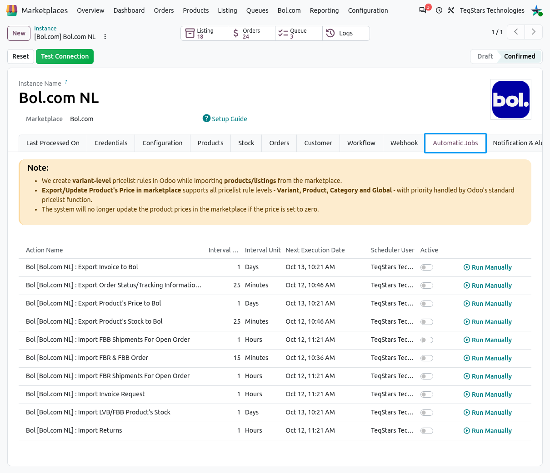Click the Instance Name help tooltip mark

(66, 82)
